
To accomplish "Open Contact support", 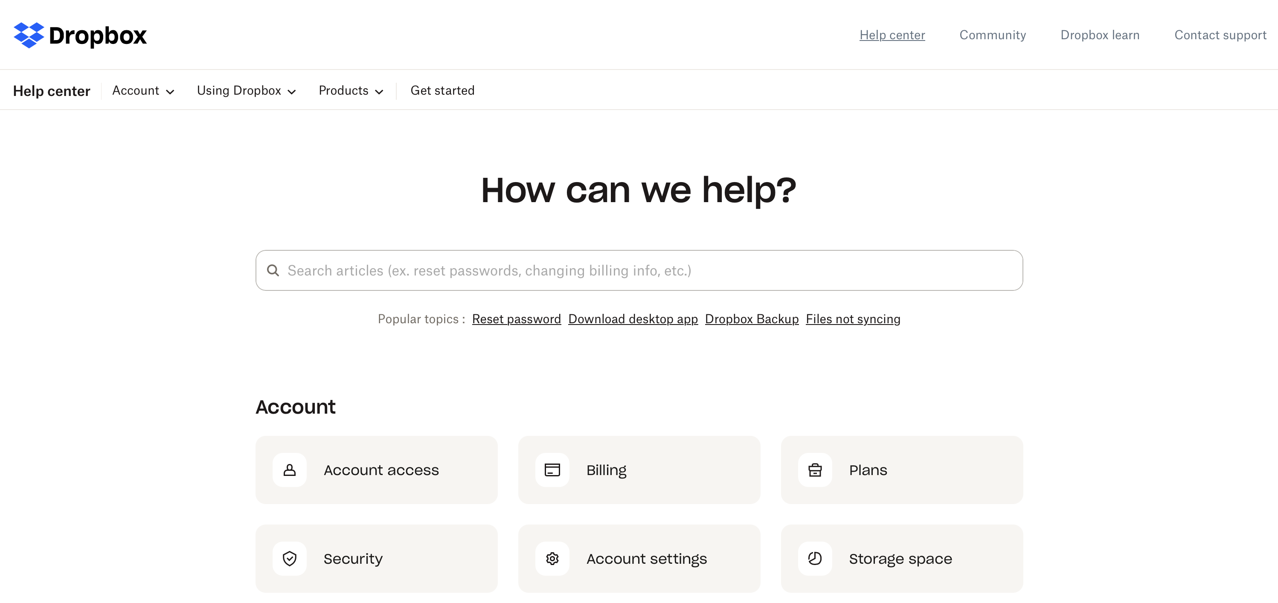I will click(1220, 35).
